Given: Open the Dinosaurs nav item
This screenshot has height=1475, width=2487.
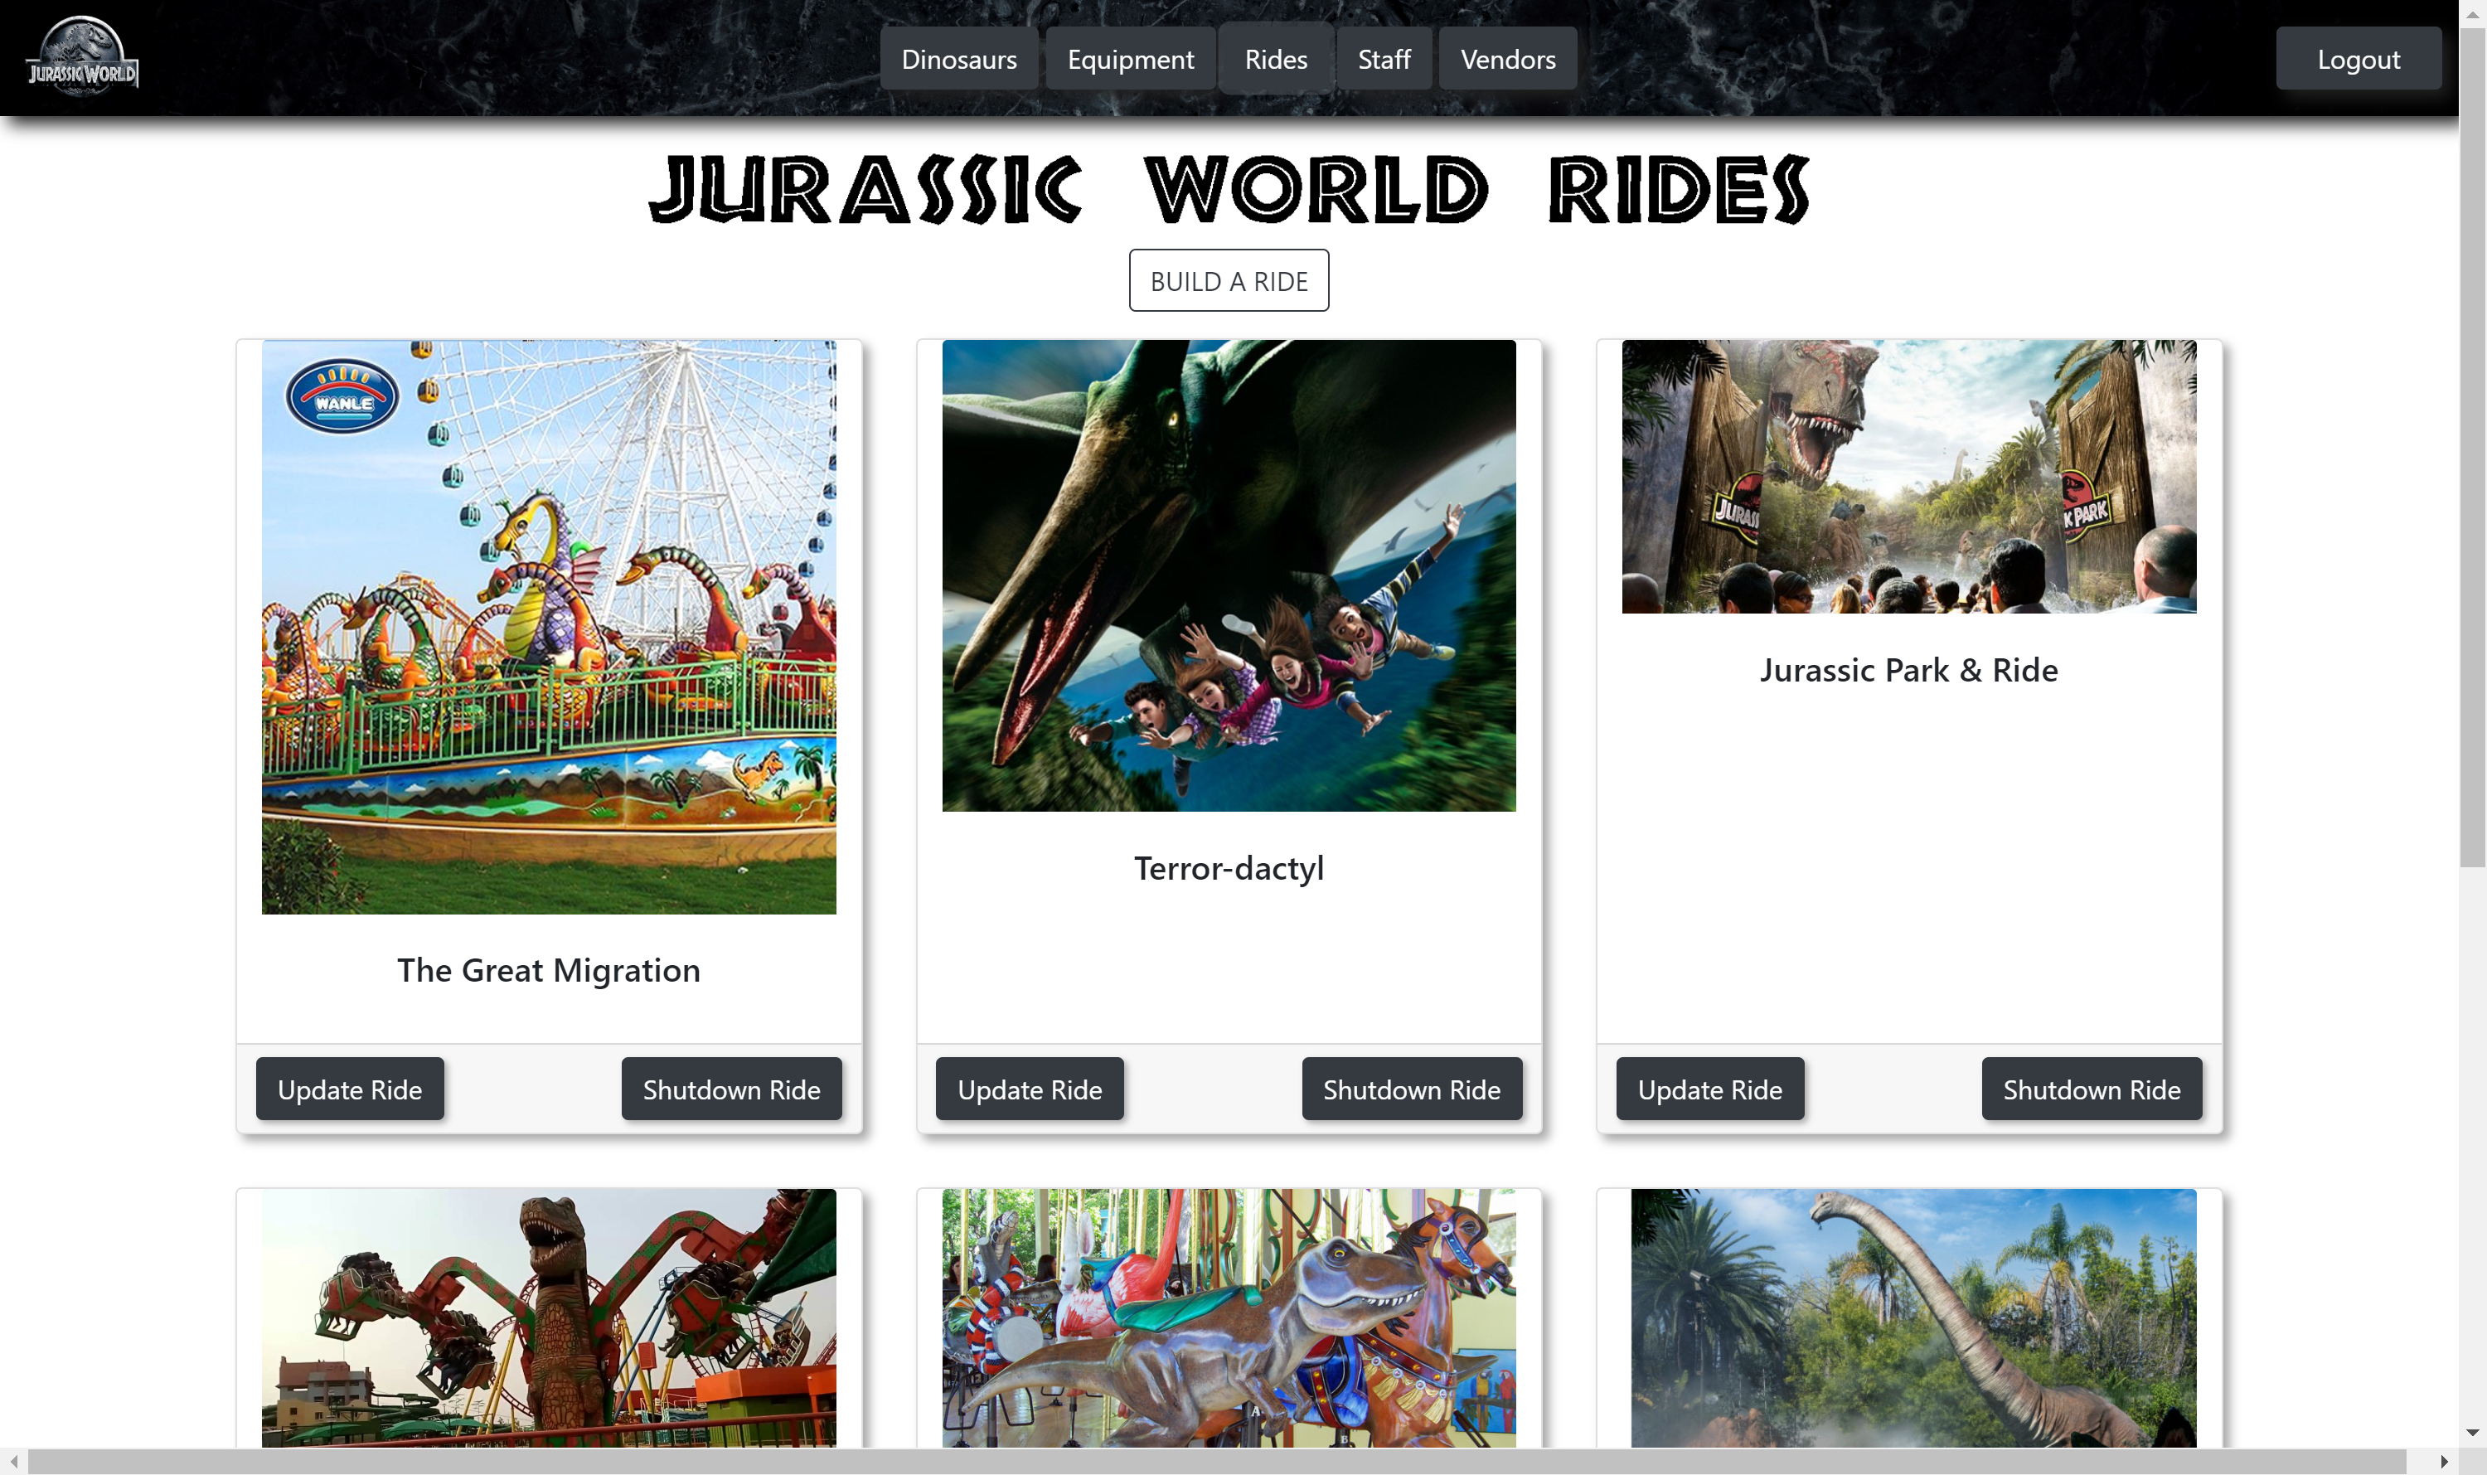Looking at the screenshot, I should pyautogui.click(x=957, y=59).
